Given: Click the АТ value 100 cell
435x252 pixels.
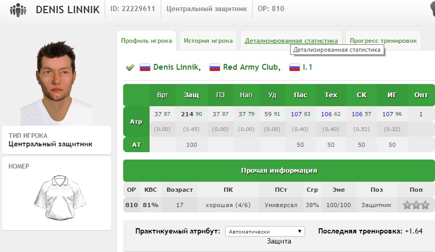Looking at the screenshot, I should [x=191, y=145].
